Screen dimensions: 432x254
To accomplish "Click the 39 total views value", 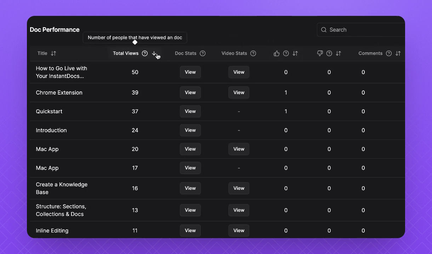I will coord(135,92).
